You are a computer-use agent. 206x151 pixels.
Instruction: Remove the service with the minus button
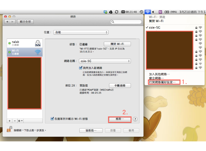[15, 121]
